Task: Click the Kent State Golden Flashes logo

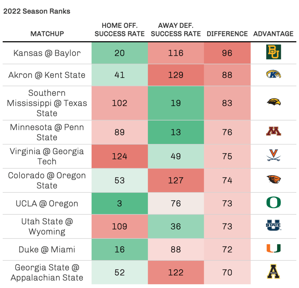Action: tap(273, 75)
